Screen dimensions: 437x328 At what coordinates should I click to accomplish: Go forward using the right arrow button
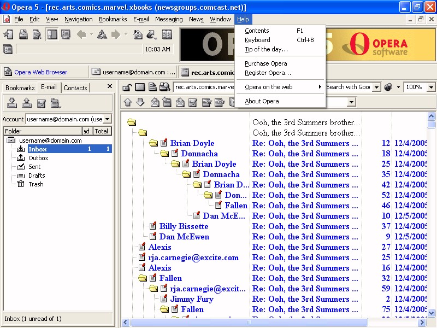click(116, 34)
